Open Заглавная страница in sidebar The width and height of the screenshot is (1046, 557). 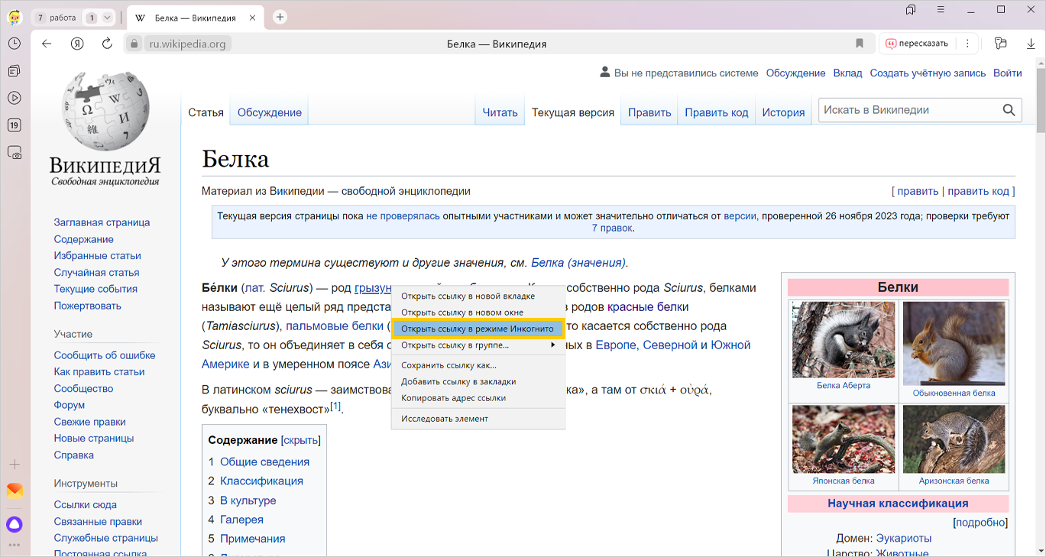pyautogui.click(x=102, y=222)
